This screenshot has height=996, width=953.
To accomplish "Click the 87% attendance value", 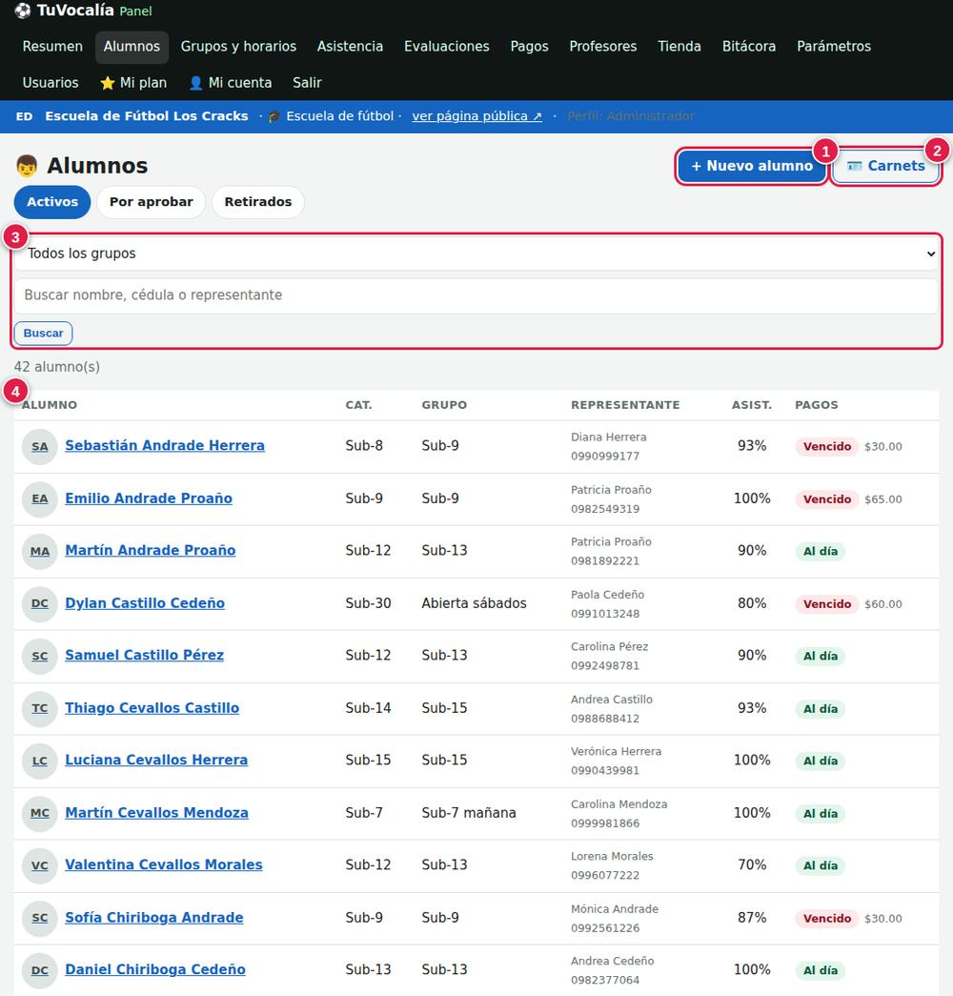I will (752, 918).
